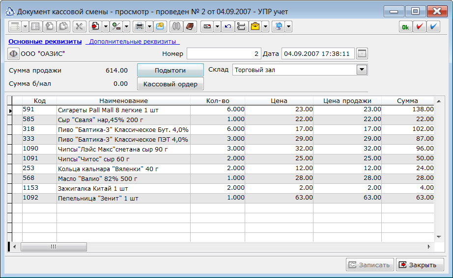Open the calendar picker beside the date field
The width and height of the screenshot is (453, 278).
click(362, 53)
